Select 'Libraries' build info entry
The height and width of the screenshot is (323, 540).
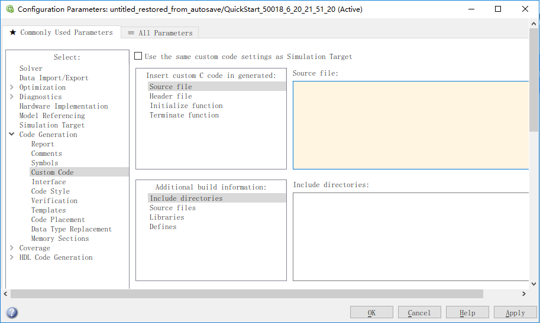[167, 217]
